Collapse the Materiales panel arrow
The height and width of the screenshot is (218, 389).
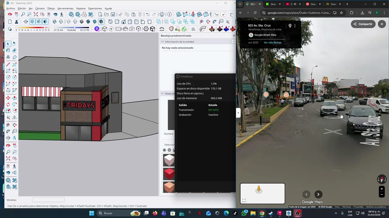coord(163,94)
